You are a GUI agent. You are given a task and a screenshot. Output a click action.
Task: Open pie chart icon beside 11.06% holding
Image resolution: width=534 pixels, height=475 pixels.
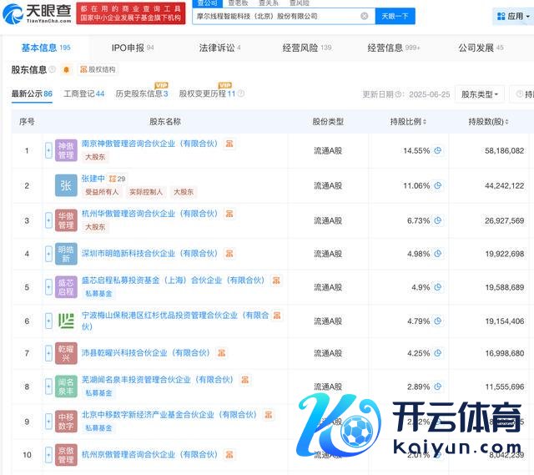(x=437, y=185)
